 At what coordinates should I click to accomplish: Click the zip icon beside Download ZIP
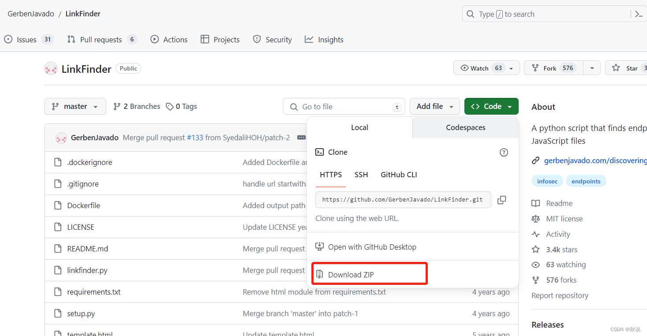pyautogui.click(x=320, y=274)
